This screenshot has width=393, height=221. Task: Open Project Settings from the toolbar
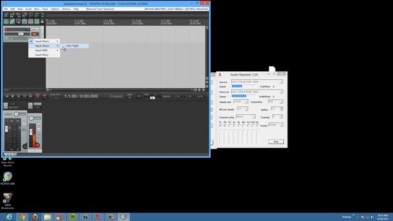click(25, 15)
